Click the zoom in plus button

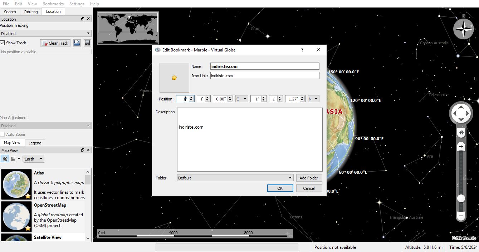tap(461, 147)
